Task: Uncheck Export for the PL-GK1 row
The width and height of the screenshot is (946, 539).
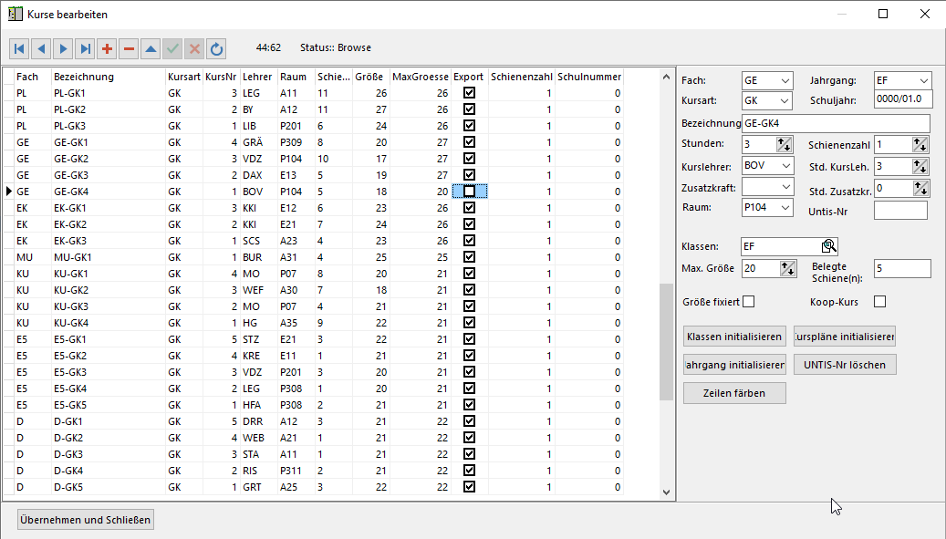Action: click(470, 93)
